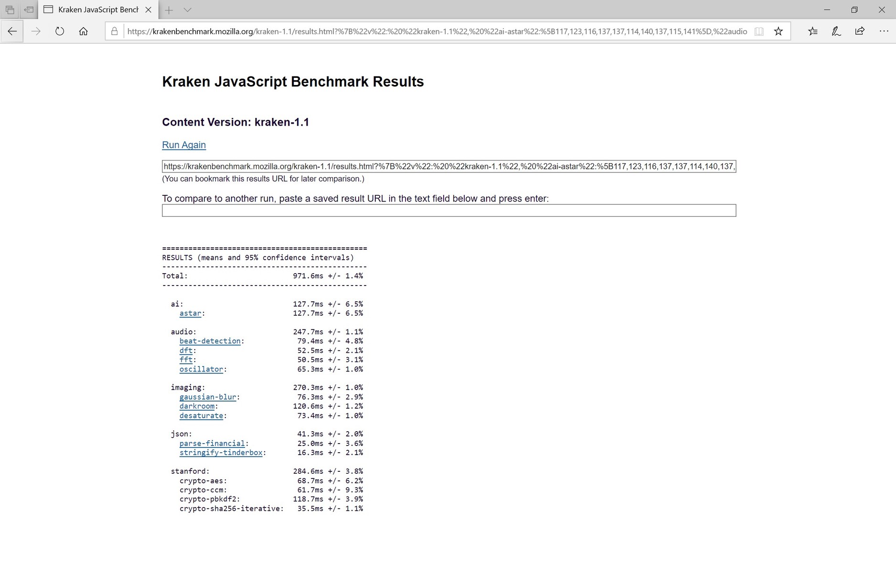Viewport: 896px width, 573px height.
Task: Open the beat-detection test link
Action: (210, 341)
